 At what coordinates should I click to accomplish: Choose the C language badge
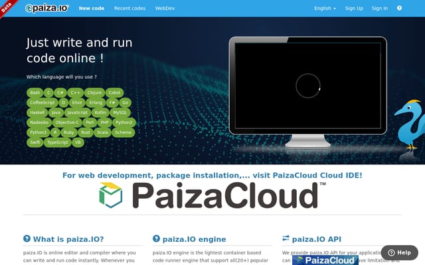(48, 93)
